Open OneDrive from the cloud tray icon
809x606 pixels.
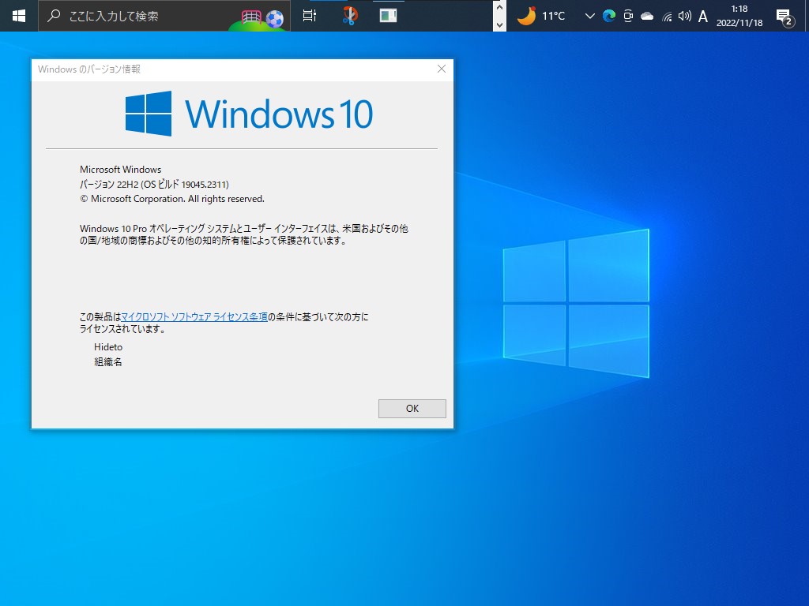[x=647, y=16]
